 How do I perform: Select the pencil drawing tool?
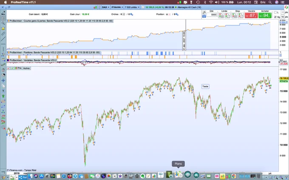(x=3, y=13)
